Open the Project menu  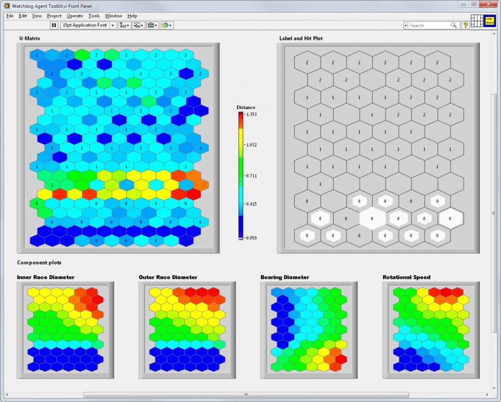(54, 16)
